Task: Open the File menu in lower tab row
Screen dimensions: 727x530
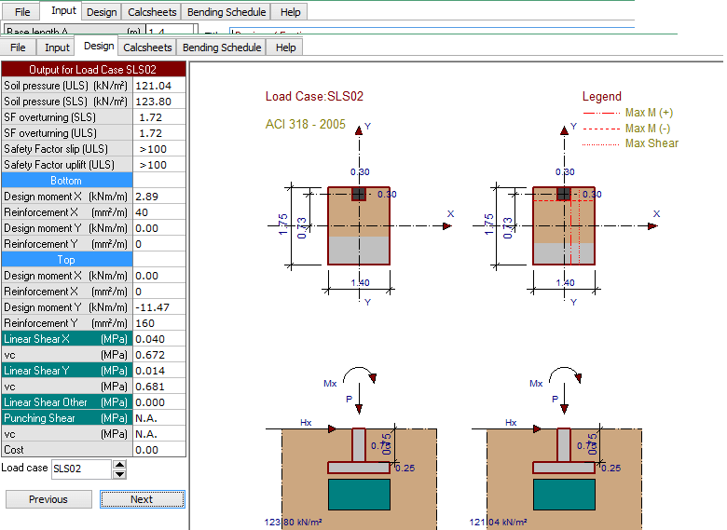Action: [x=18, y=48]
